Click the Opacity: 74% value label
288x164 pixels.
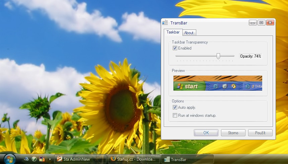[x=250, y=56]
